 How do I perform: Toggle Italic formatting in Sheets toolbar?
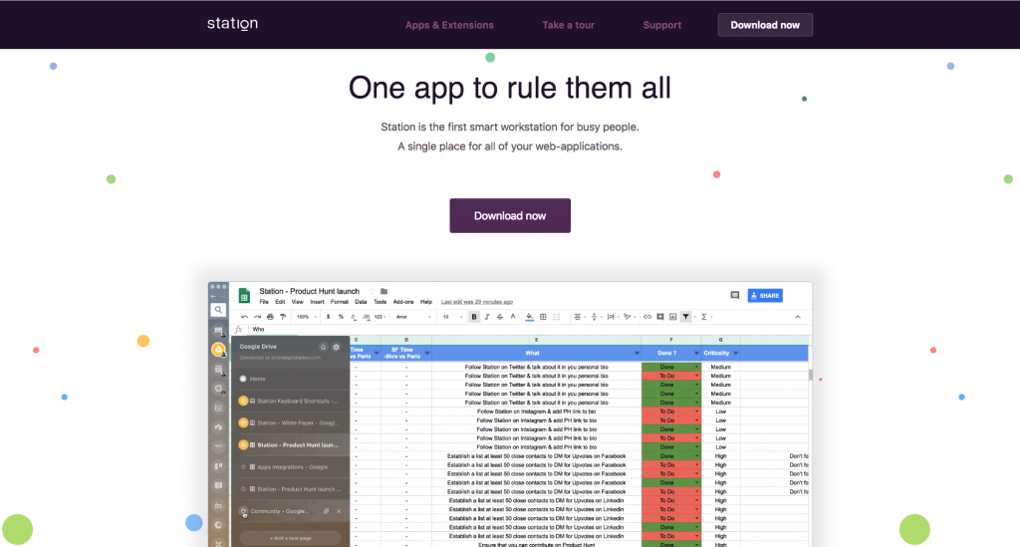[487, 317]
